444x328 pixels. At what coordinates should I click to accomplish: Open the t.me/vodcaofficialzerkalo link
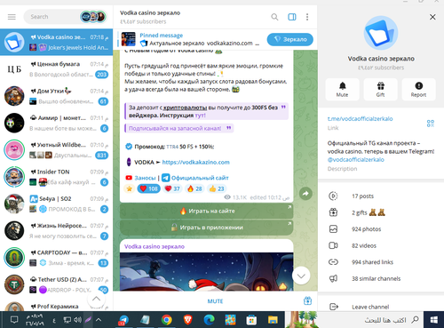point(360,119)
